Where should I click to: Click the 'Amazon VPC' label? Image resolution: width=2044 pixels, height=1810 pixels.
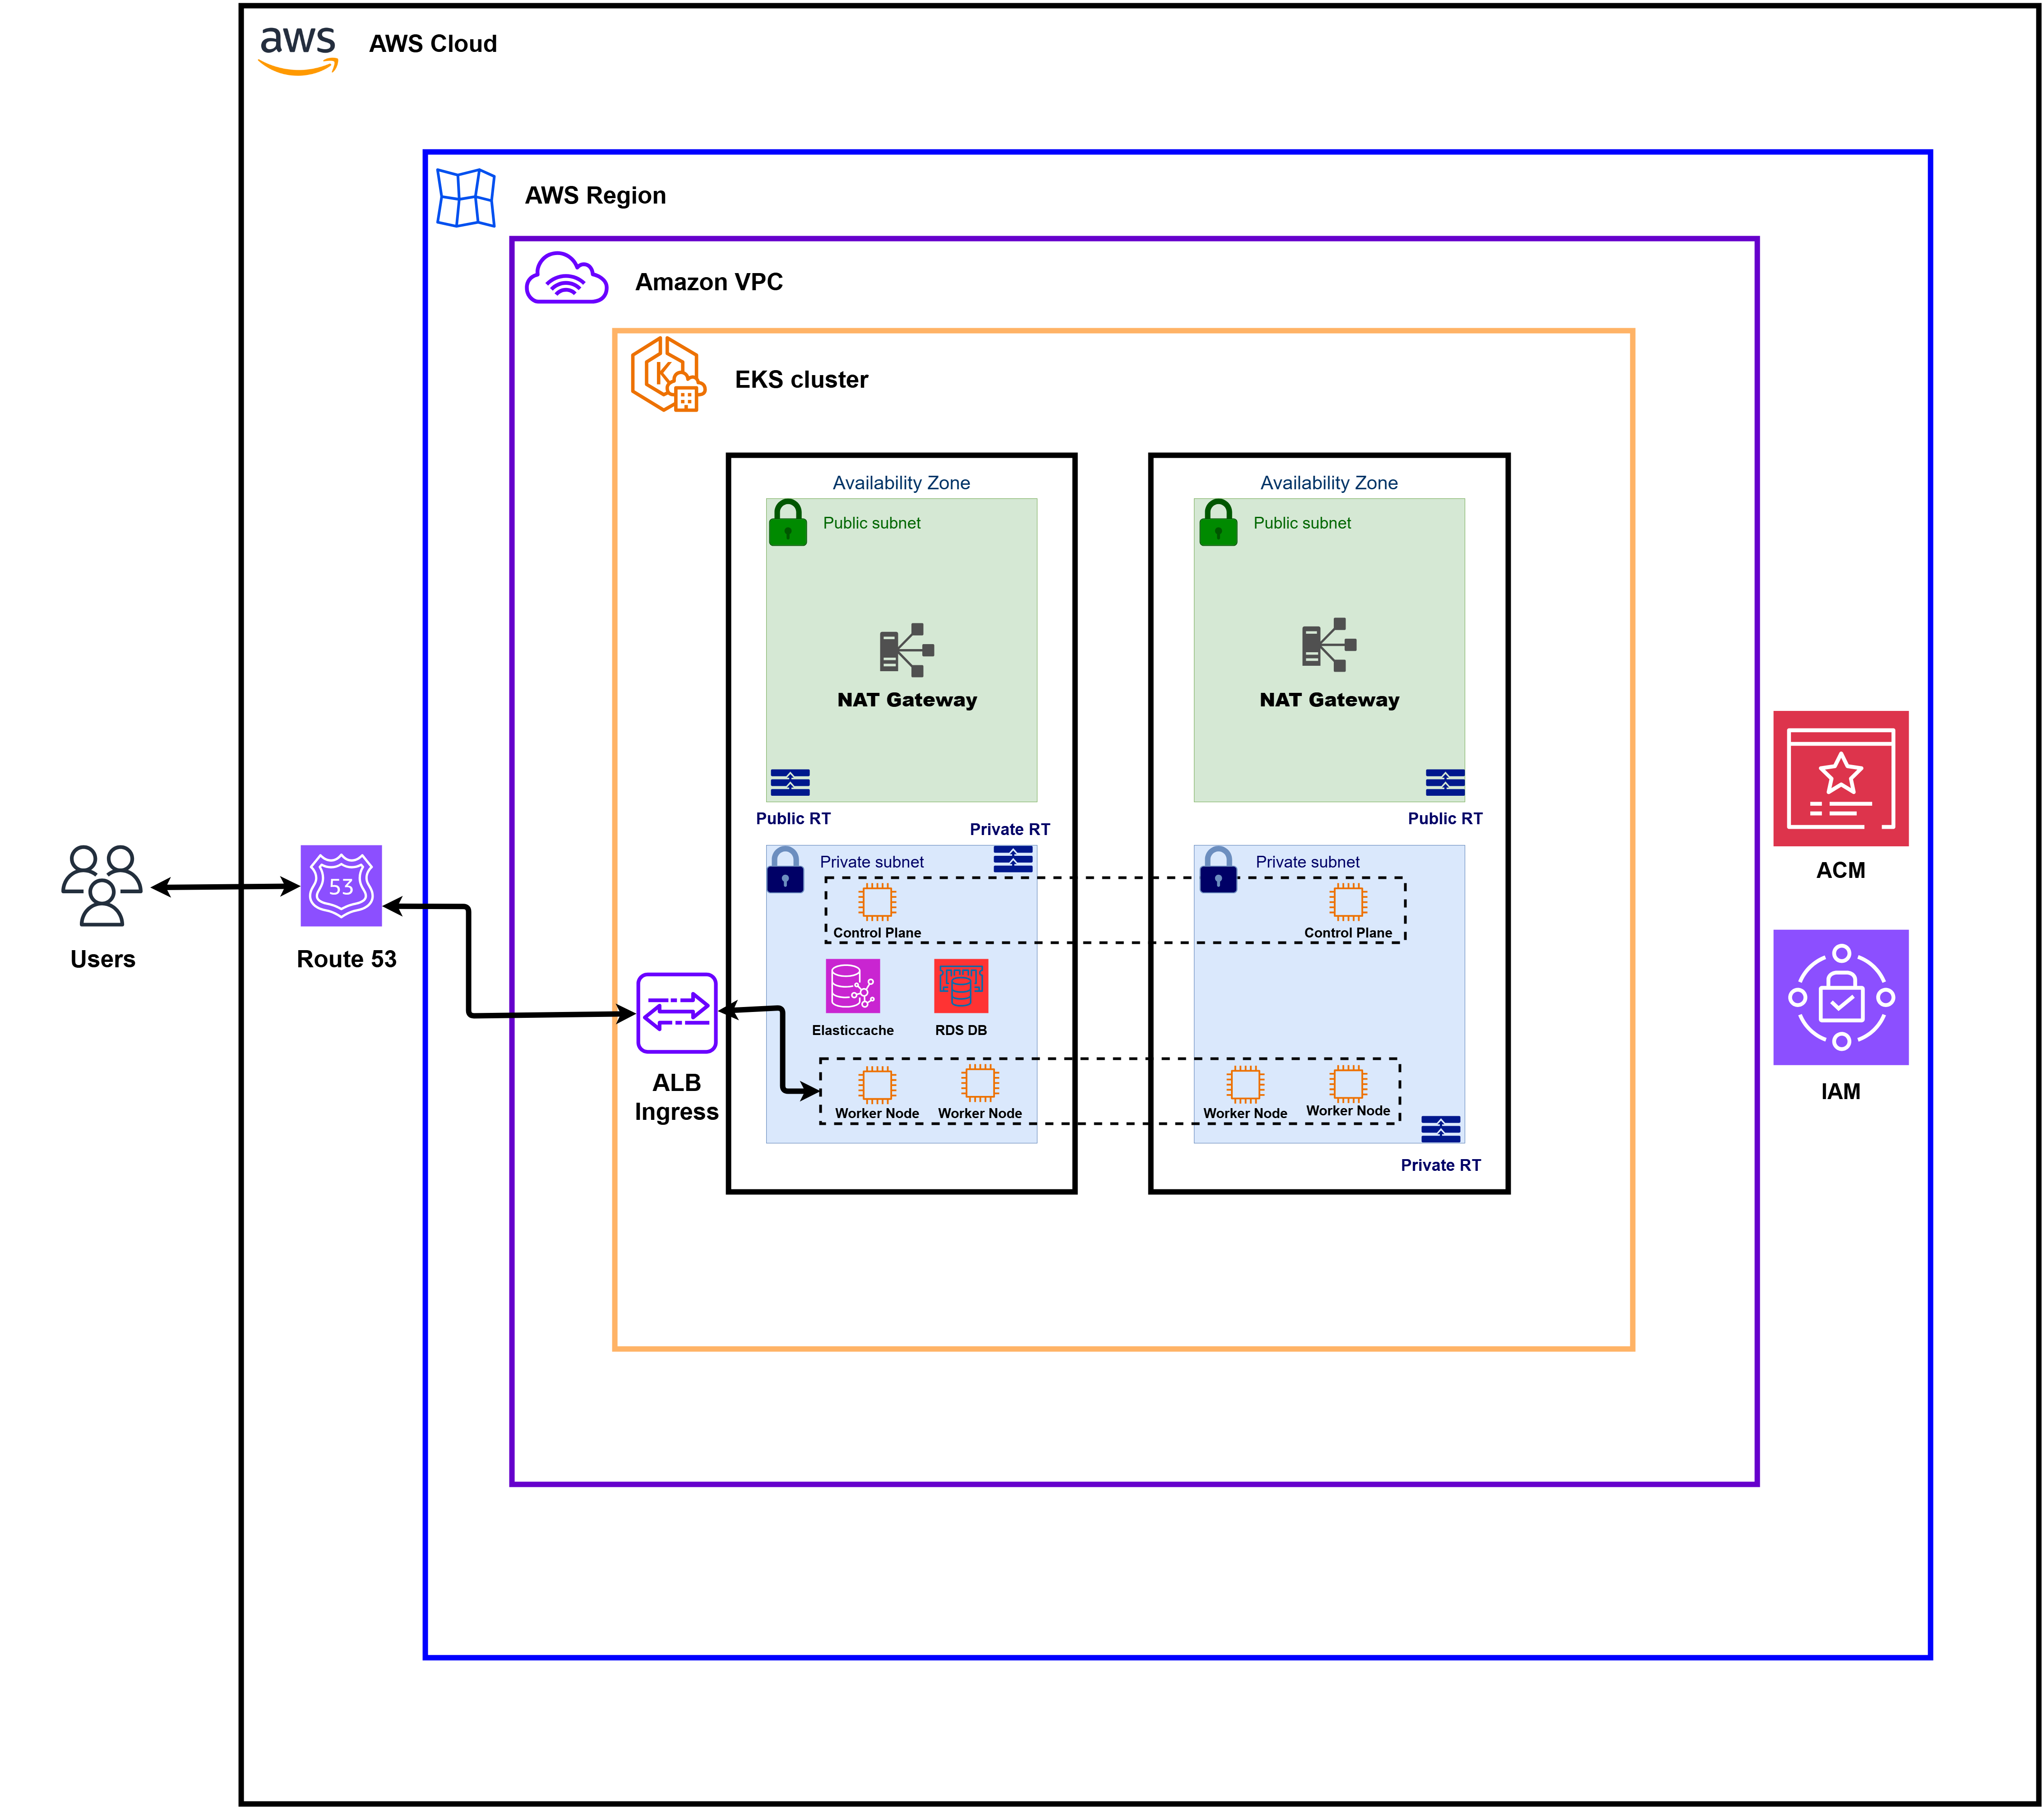click(709, 282)
